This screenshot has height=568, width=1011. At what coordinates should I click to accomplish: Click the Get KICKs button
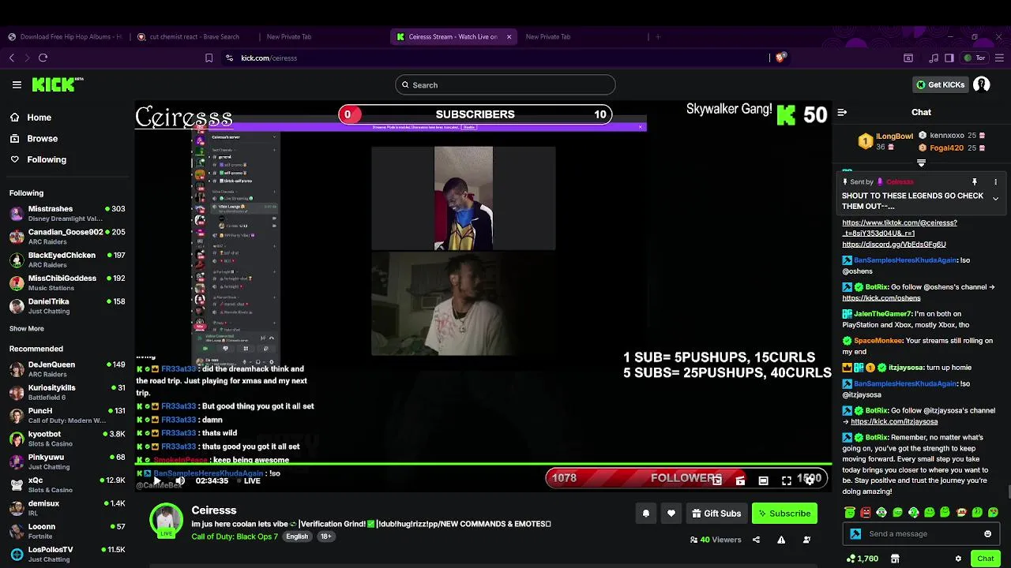940,84
